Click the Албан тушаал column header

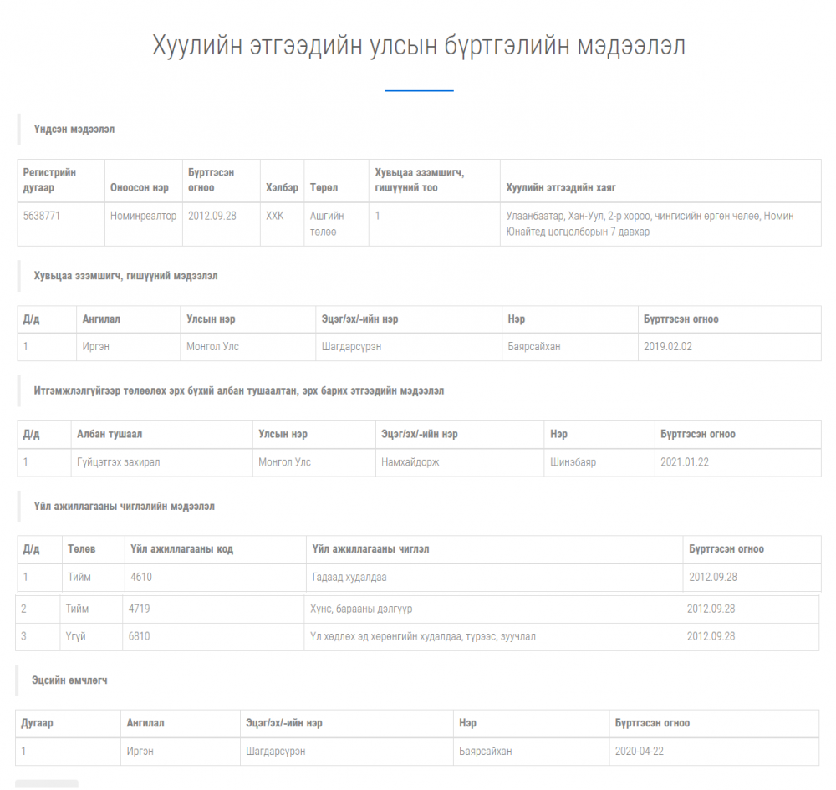110,434
